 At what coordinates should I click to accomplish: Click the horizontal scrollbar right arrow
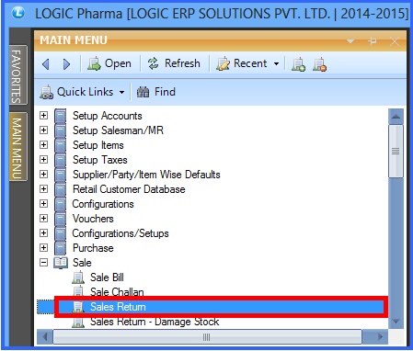[380, 337]
